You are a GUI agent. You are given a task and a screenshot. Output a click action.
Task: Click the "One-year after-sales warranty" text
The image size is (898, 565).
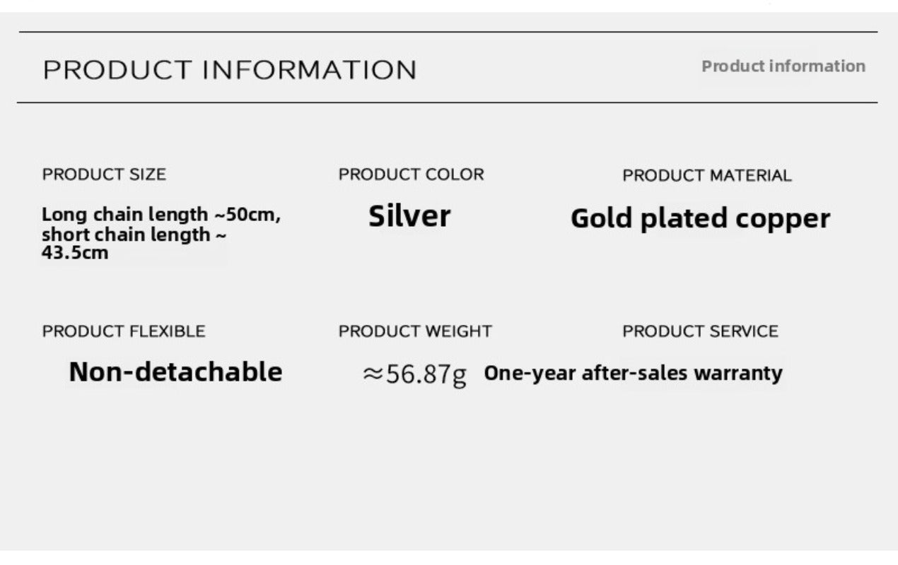coord(633,374)
